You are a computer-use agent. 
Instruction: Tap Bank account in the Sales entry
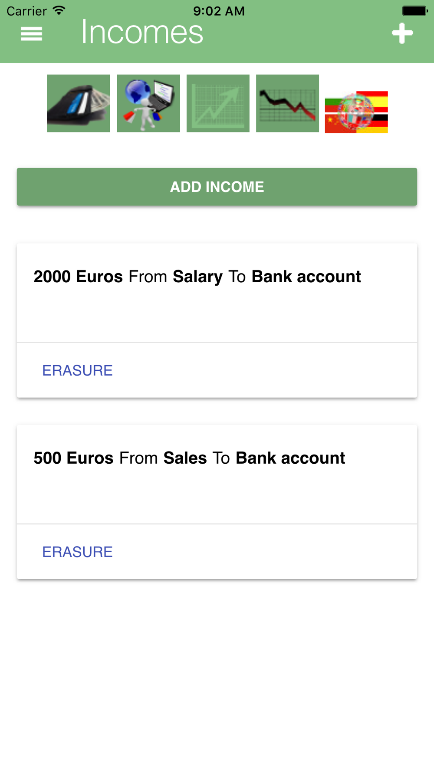(x=290, y=458)
